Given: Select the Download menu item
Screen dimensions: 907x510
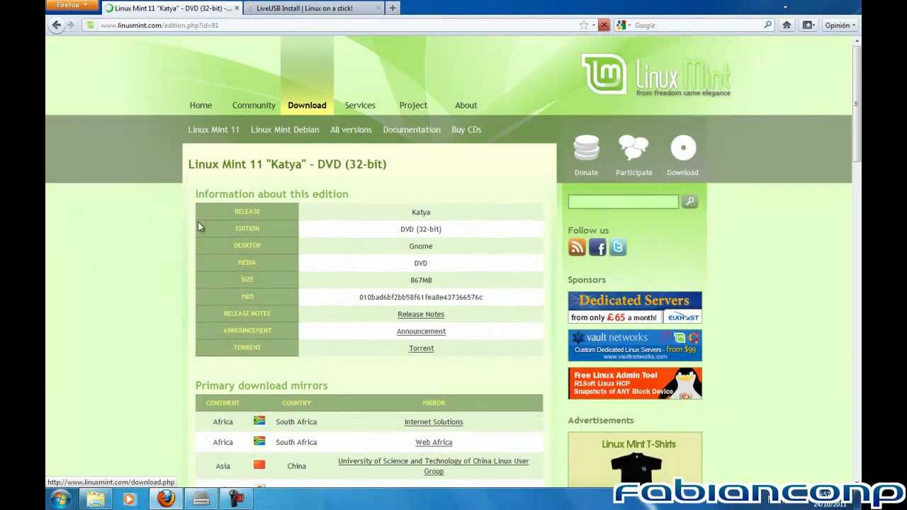Looking at the screenshot, I should coord(307,105).
